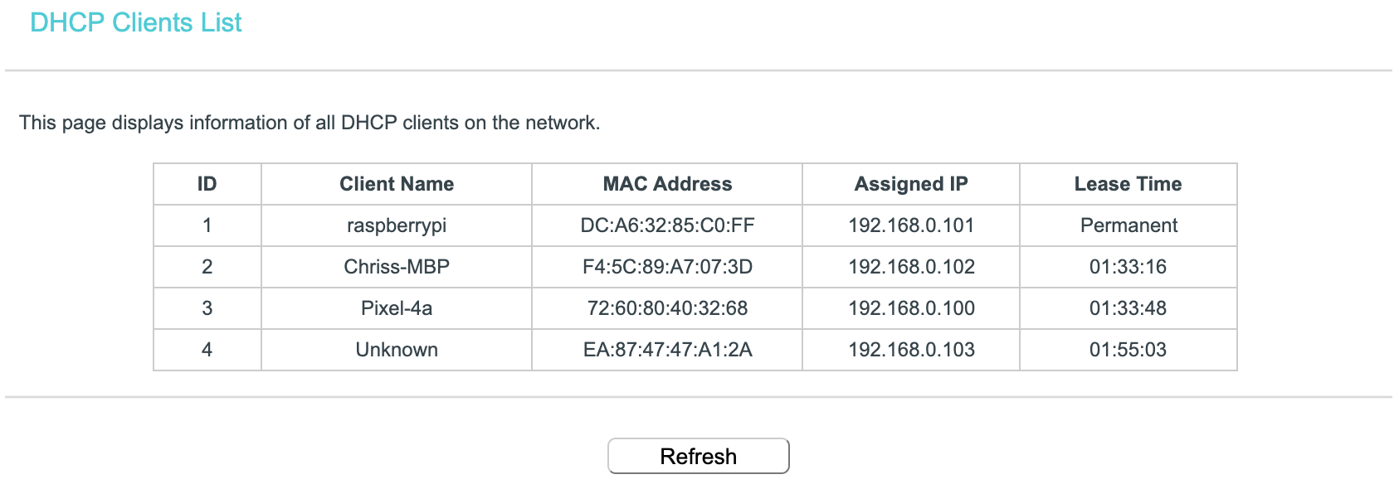
Task: Select MAC address F4:5C:89:A7:07:3D
Action: click(669, 266)
